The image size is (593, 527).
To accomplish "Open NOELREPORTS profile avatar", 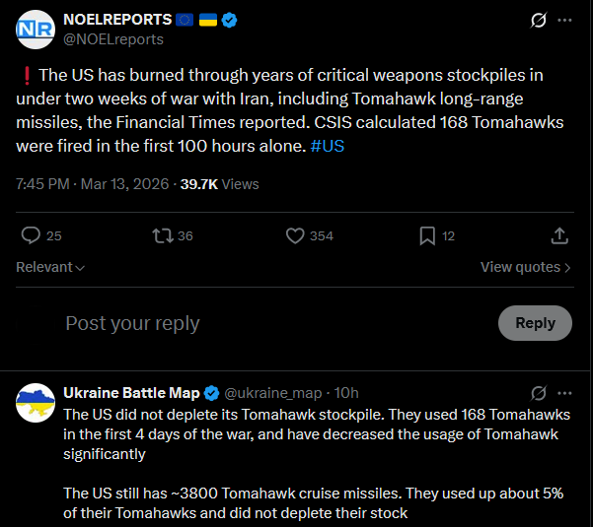I will (35, 29).
